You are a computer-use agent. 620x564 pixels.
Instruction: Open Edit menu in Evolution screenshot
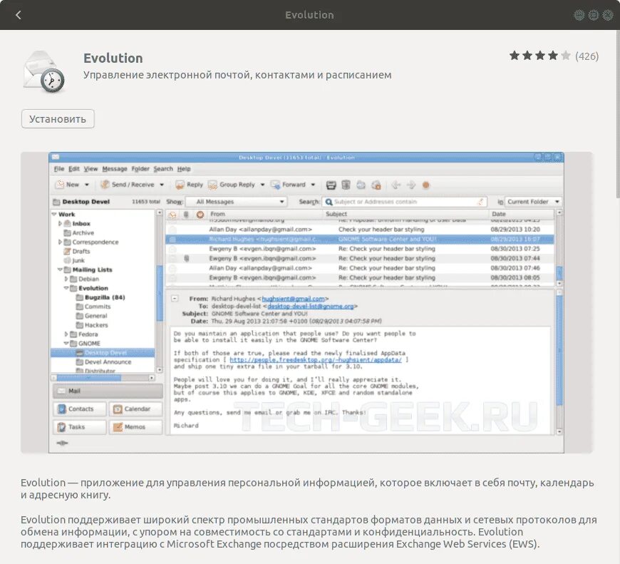(x=74, y=169)
